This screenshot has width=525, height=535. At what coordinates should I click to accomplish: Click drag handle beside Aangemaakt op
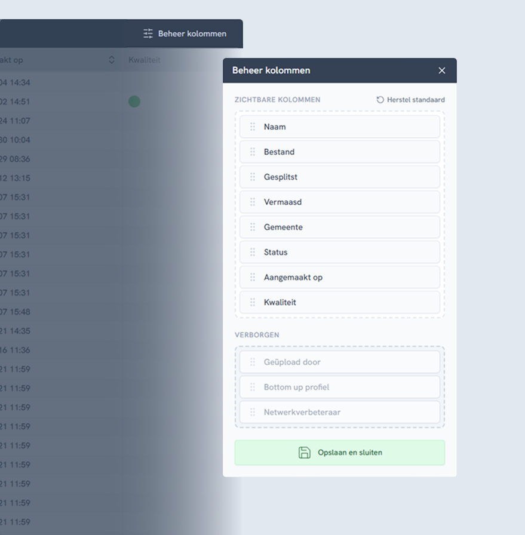coord(253,278)
